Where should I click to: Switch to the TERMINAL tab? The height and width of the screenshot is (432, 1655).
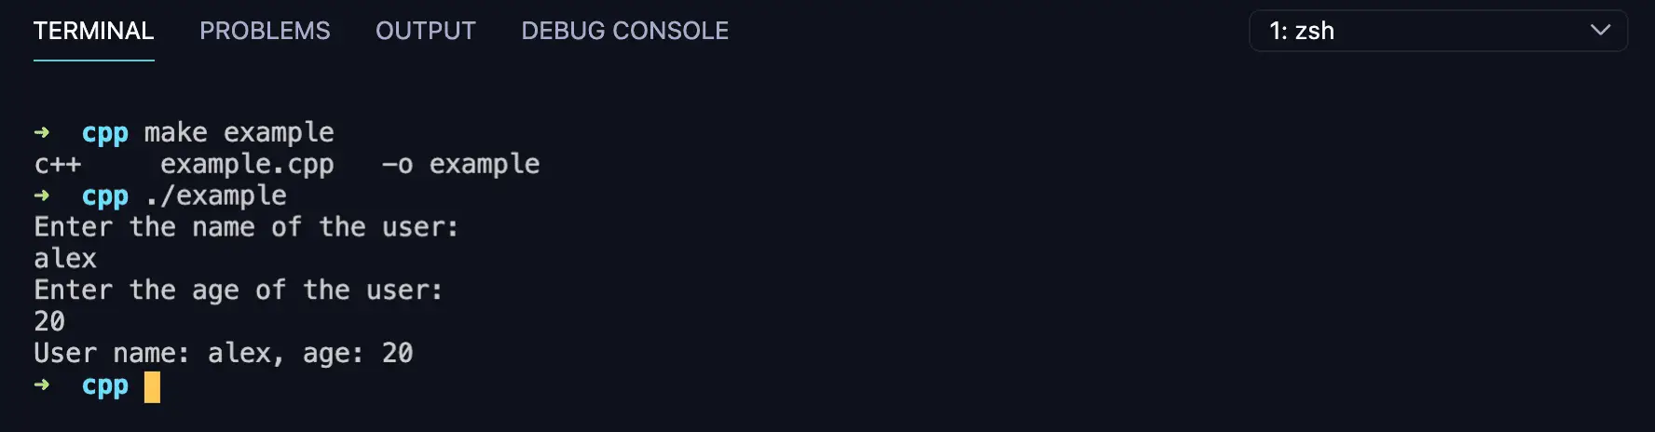pos(93,31)
